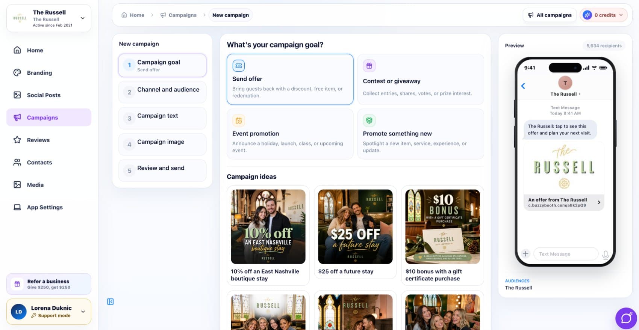639x330 pixels.
Task: Click the Text Message field in preview
Action: (x=566, y=254)
